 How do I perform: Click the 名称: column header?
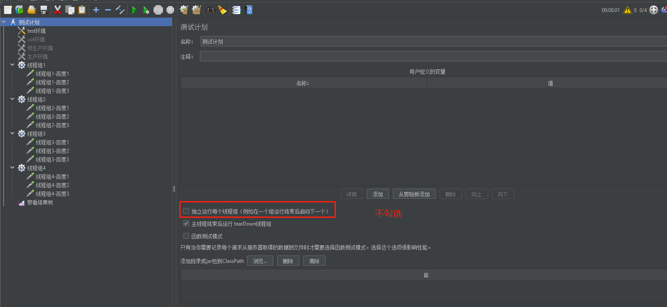click(304, 83)
